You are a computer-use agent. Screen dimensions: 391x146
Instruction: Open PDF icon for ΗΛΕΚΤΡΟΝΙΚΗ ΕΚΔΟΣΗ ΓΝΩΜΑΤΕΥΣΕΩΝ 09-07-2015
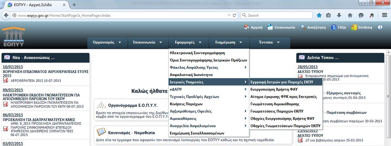(x=5, y=104)
